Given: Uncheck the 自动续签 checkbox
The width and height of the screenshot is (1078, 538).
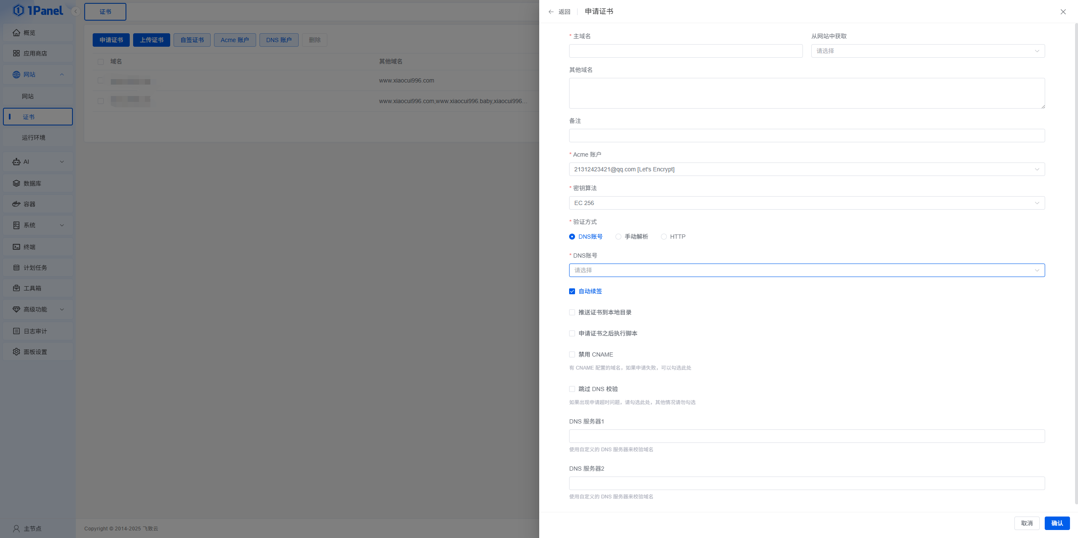Looking at the screenshot, I should point(572,291).
